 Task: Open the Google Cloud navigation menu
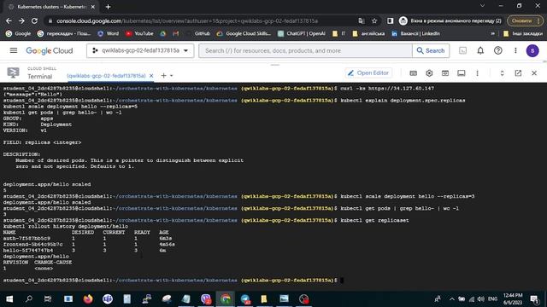[14, 50]
